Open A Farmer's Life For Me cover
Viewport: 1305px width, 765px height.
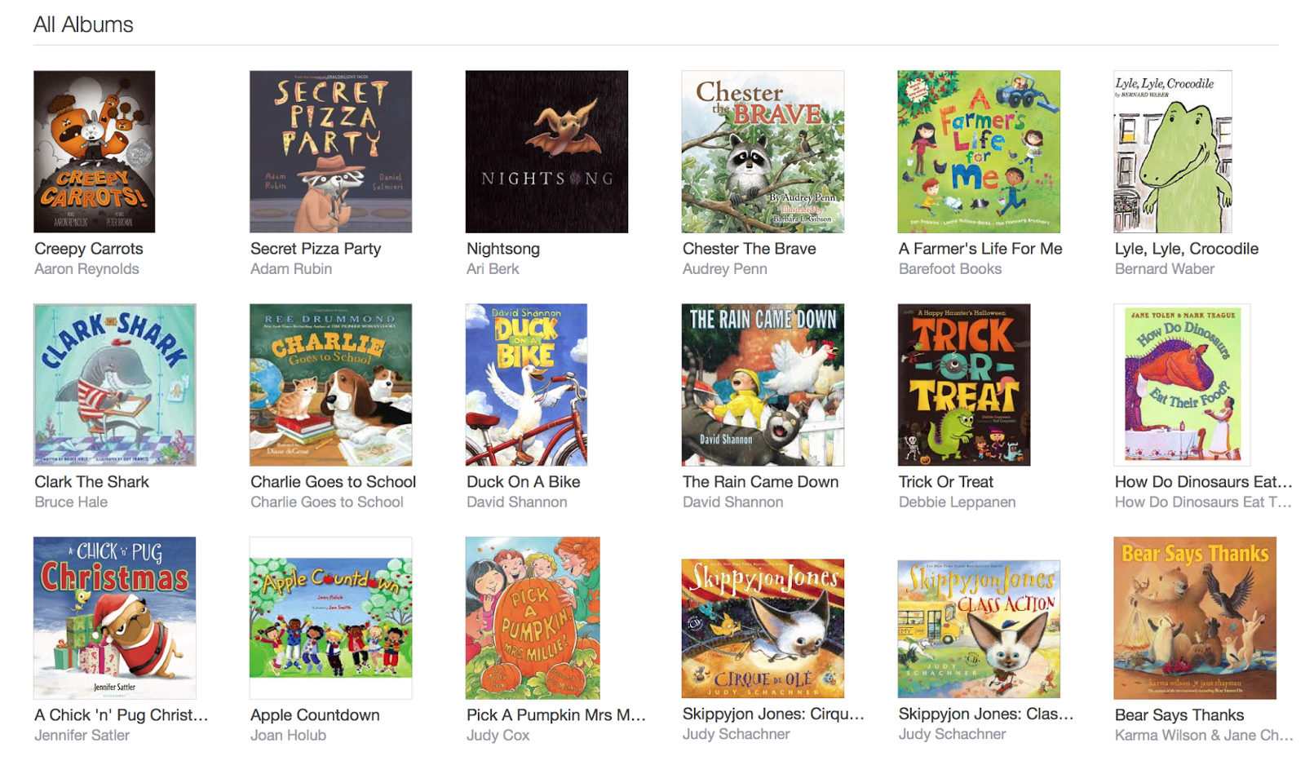[x=979, y=152]
